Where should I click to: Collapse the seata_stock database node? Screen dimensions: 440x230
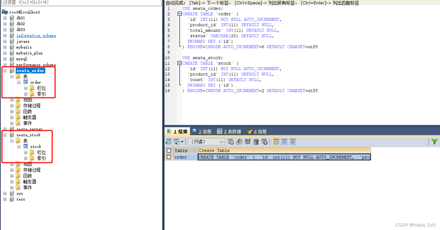[x=5, y=135]
